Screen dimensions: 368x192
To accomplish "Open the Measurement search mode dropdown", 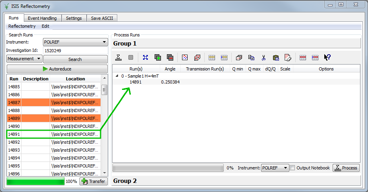I will click(24, 59).
